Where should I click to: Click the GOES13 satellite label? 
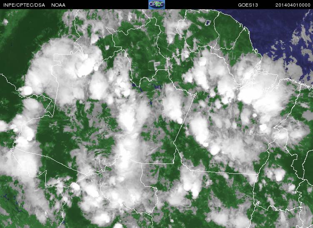(248, 5)
